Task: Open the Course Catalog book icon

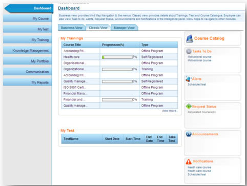Action: click(189, 38)
